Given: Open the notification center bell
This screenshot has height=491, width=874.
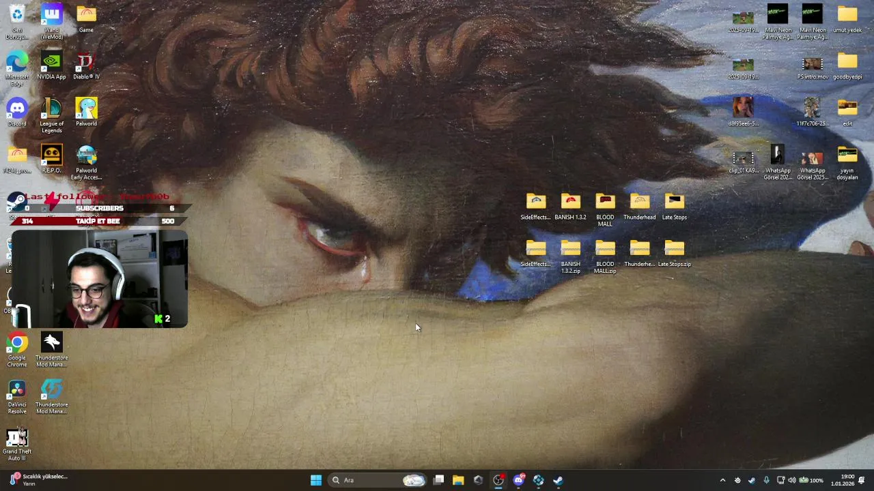Looking at the screenshot, I should pos(862,480).
